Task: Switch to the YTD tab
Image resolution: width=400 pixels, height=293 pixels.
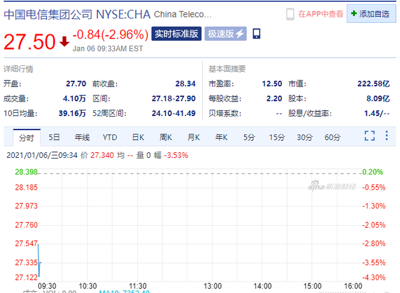Action: coord(110,138)
